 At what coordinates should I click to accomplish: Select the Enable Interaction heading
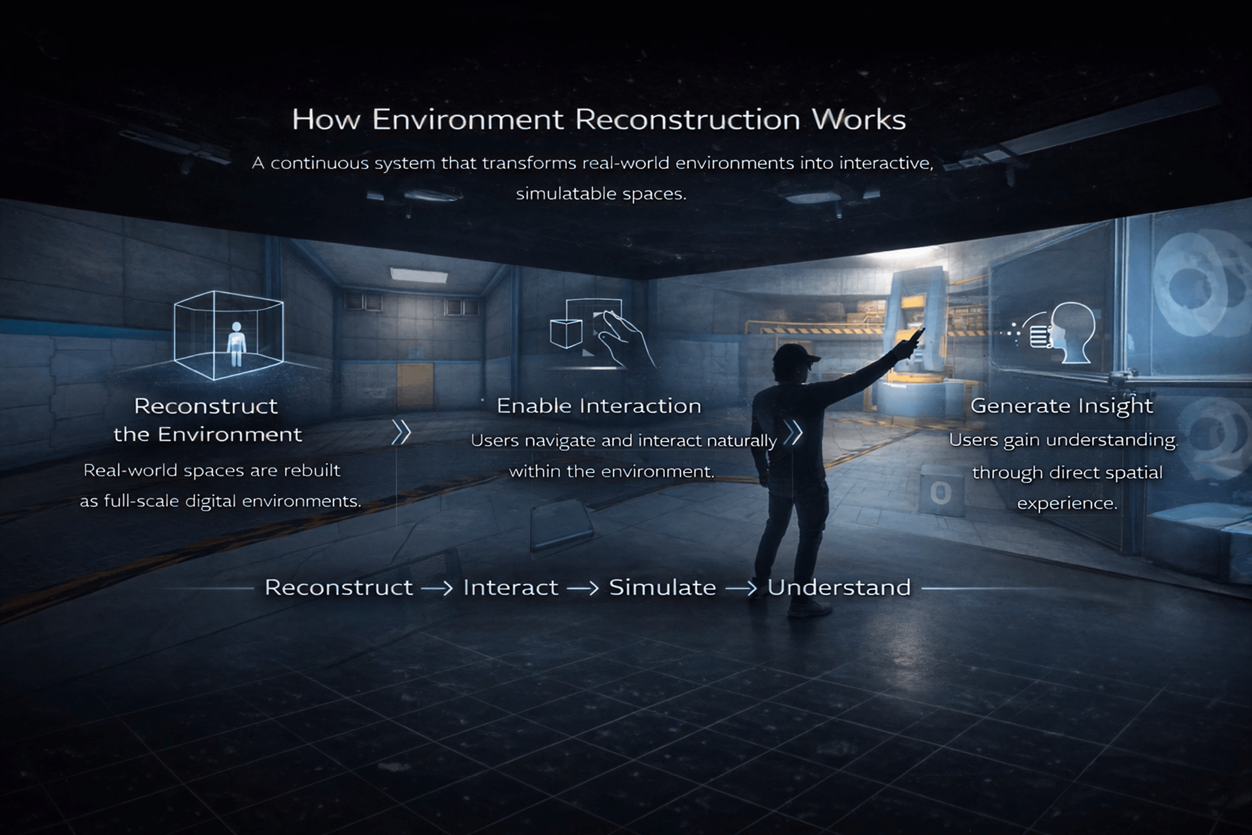pyautogui.click(x=599, y=406)
